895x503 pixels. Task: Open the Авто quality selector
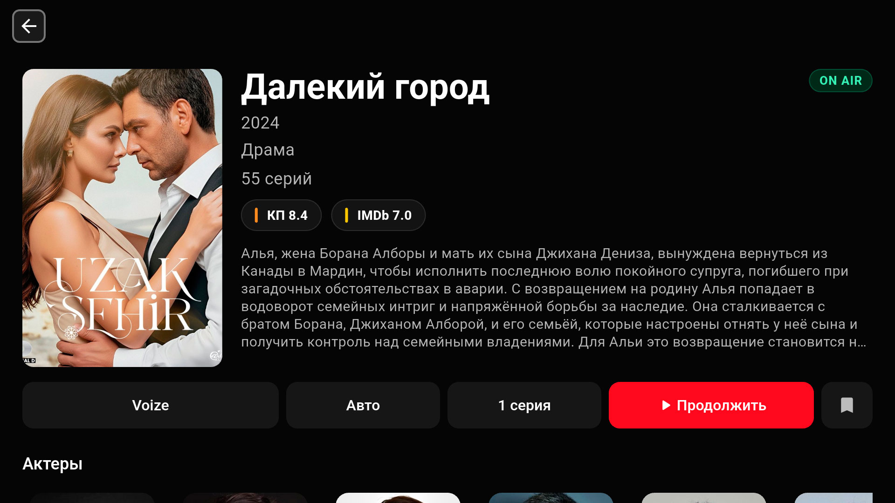pos(363,405)
